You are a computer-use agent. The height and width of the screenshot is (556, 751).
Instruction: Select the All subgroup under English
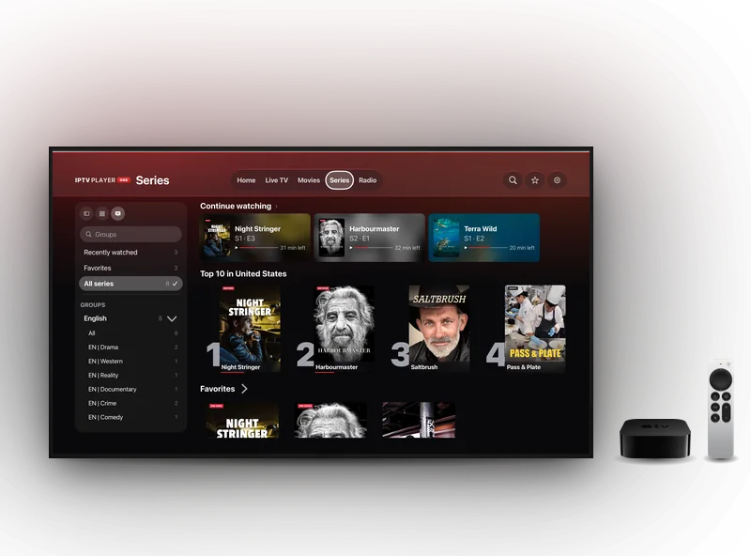(x=130, y=333)
